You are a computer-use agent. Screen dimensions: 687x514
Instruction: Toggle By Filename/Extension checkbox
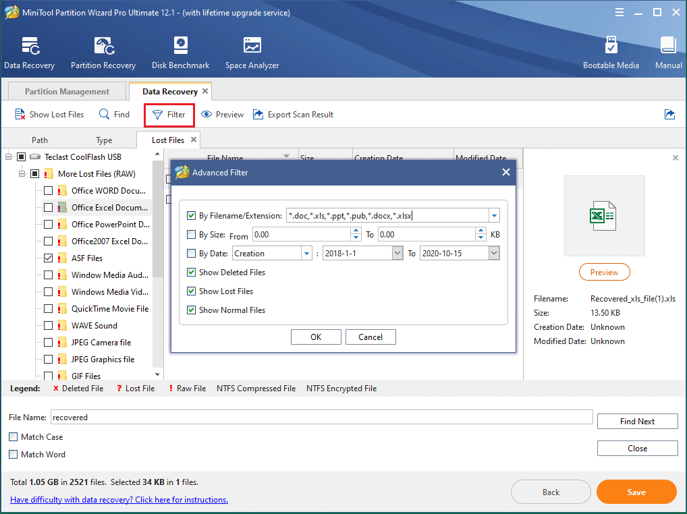[x=191, y=215]
